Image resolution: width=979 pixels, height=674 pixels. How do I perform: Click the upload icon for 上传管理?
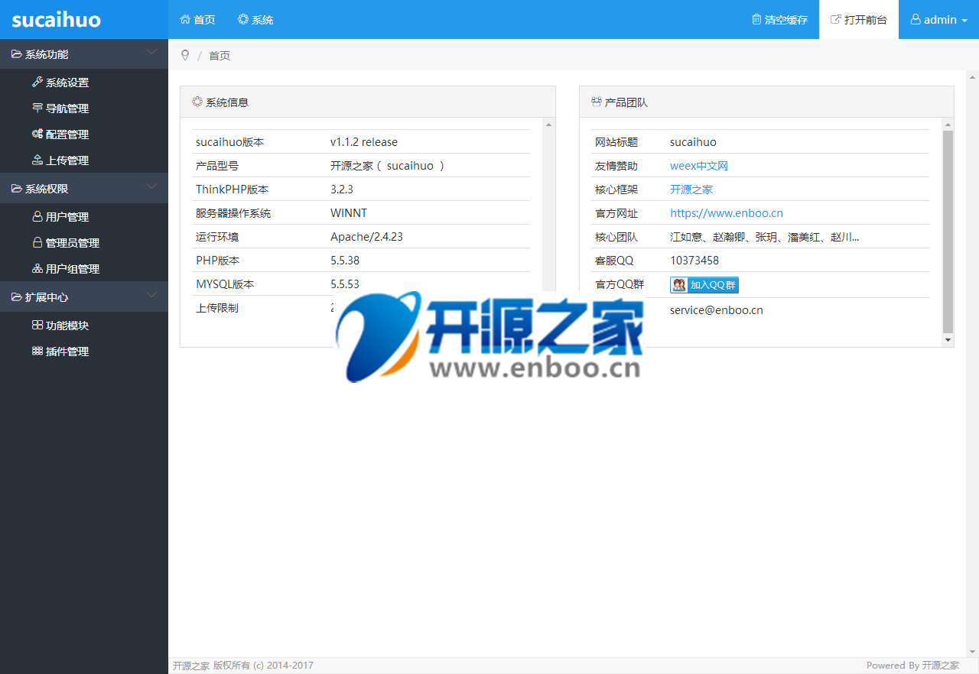pos(37,160)
